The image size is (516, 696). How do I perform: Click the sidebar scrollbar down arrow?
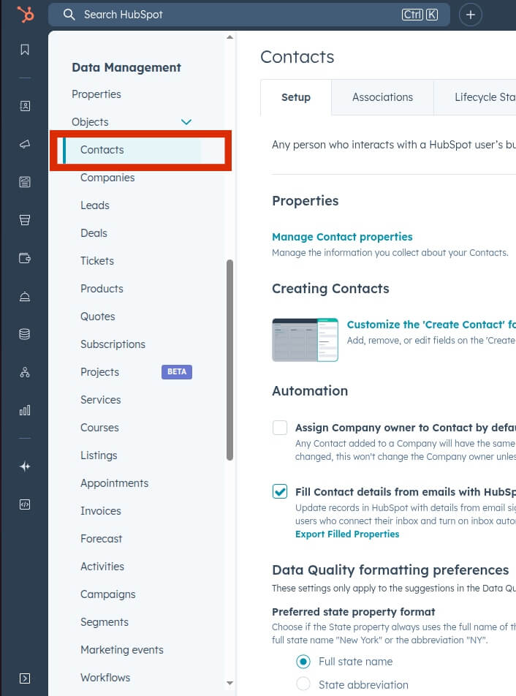229,684
